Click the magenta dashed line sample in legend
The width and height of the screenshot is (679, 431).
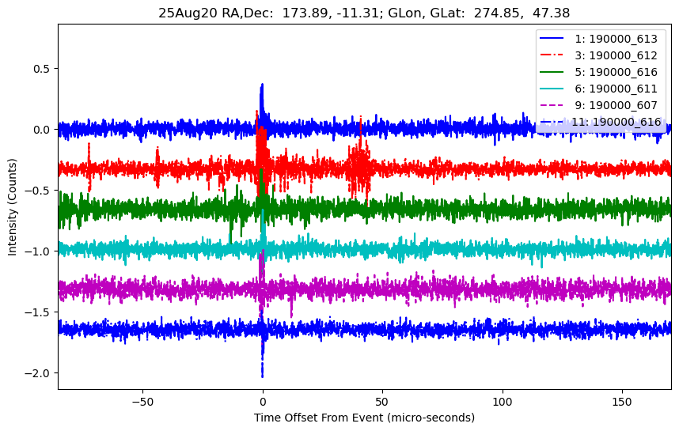pyautogui.click(x=554, y=105)
